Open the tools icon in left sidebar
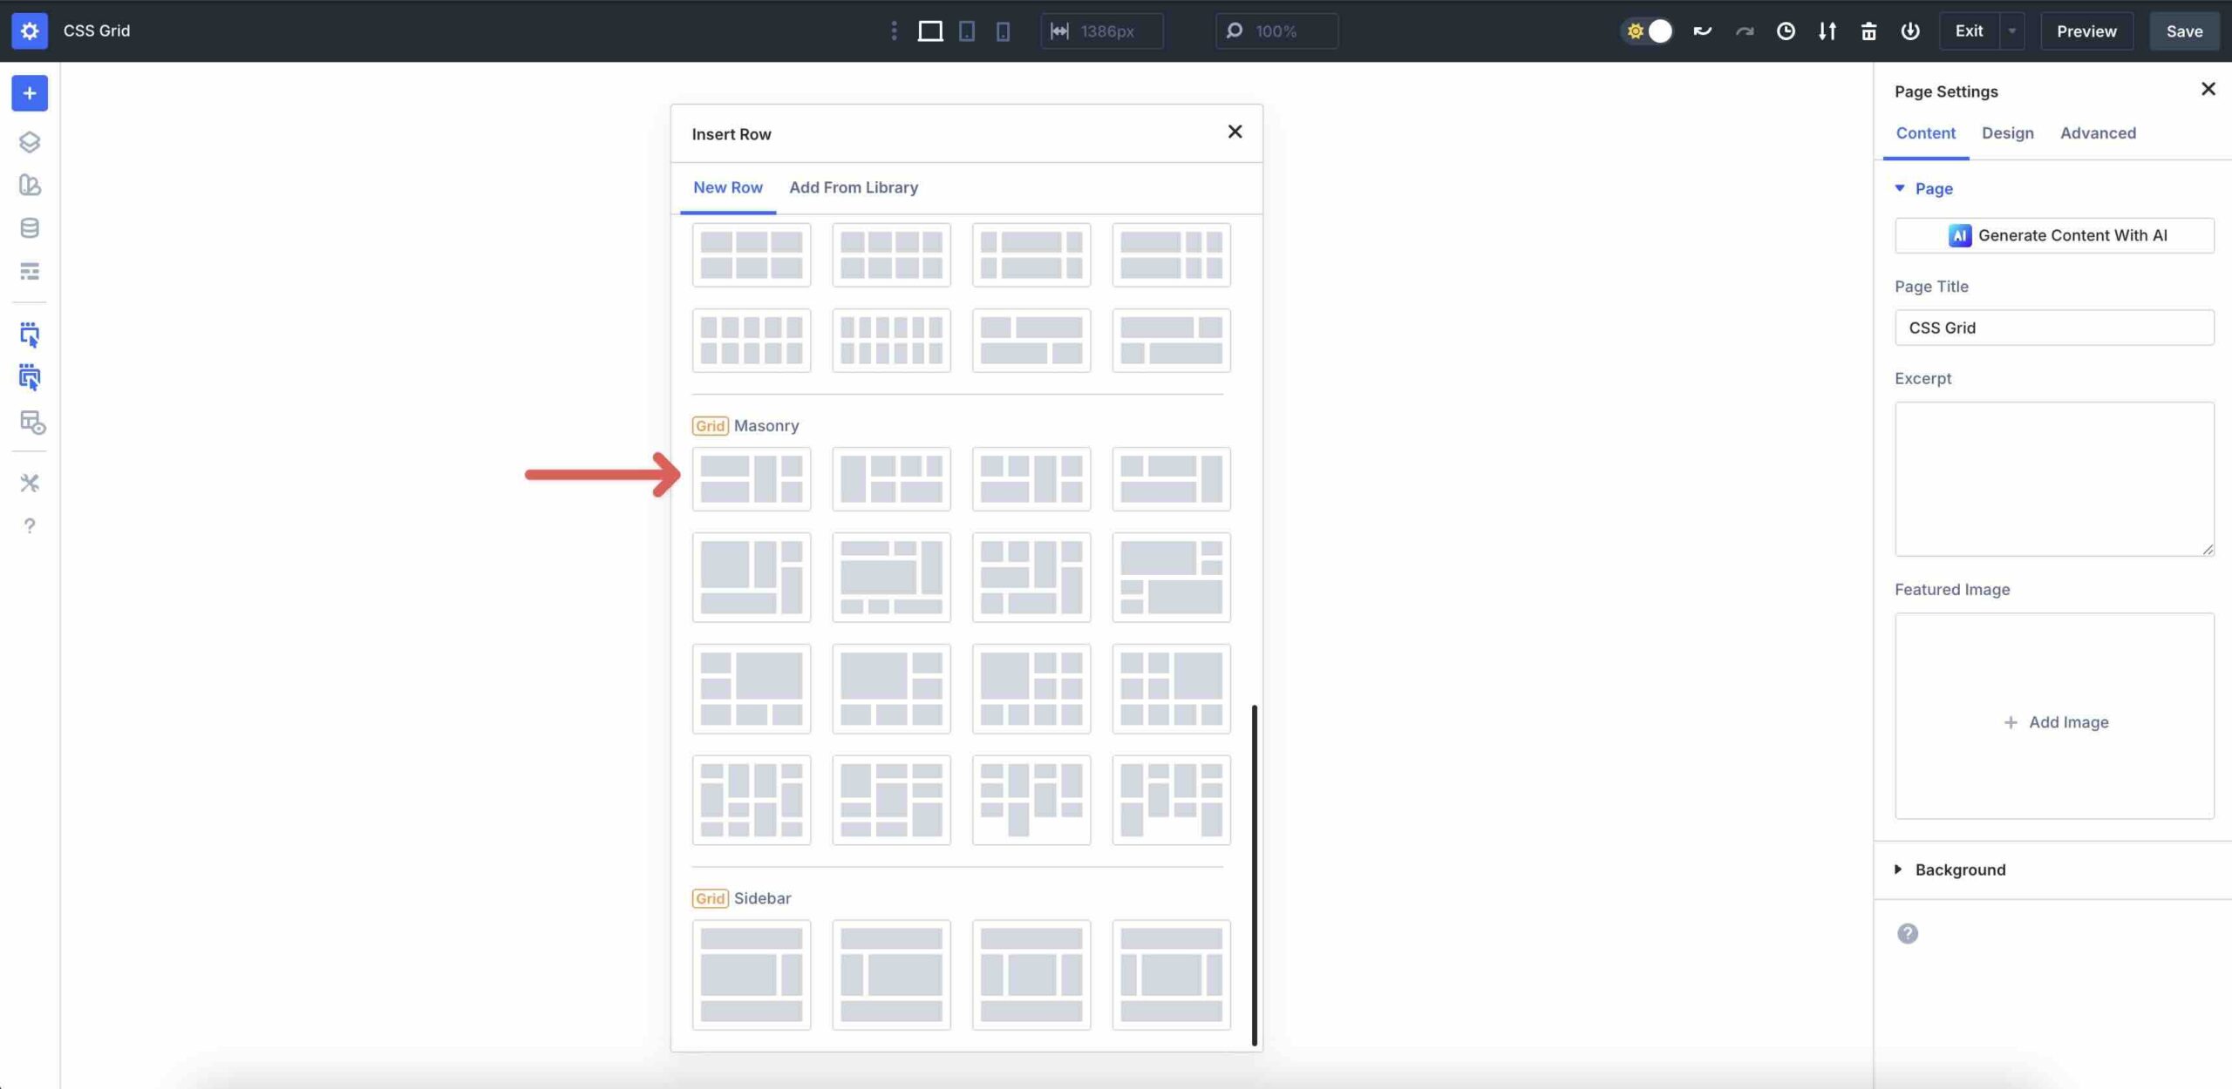2232x1089 pixels. point(30,482)
